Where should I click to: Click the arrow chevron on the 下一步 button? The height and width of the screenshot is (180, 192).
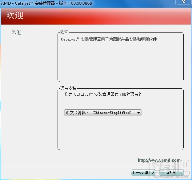click(x=153, y=172)
